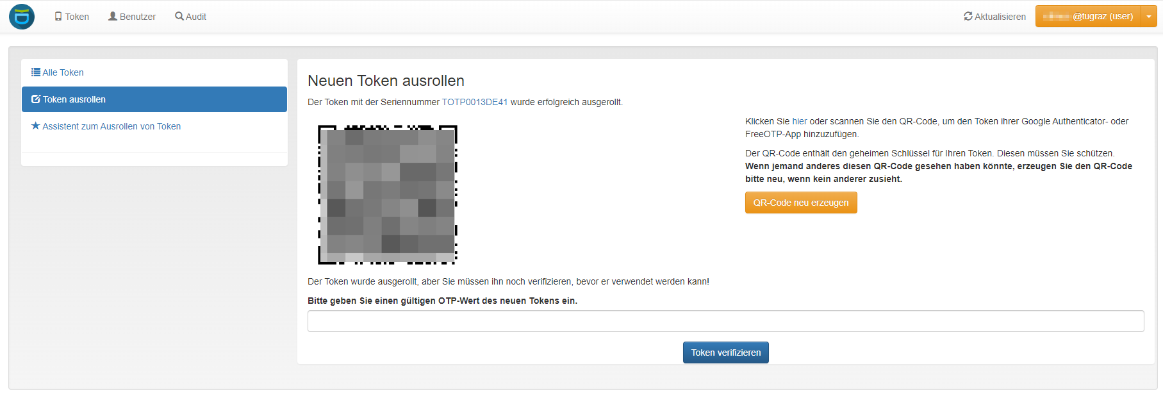This screenshot has height=398, width=1163.
Task: Click the Token verifizieren button
Action: click(x=726, y=352)
